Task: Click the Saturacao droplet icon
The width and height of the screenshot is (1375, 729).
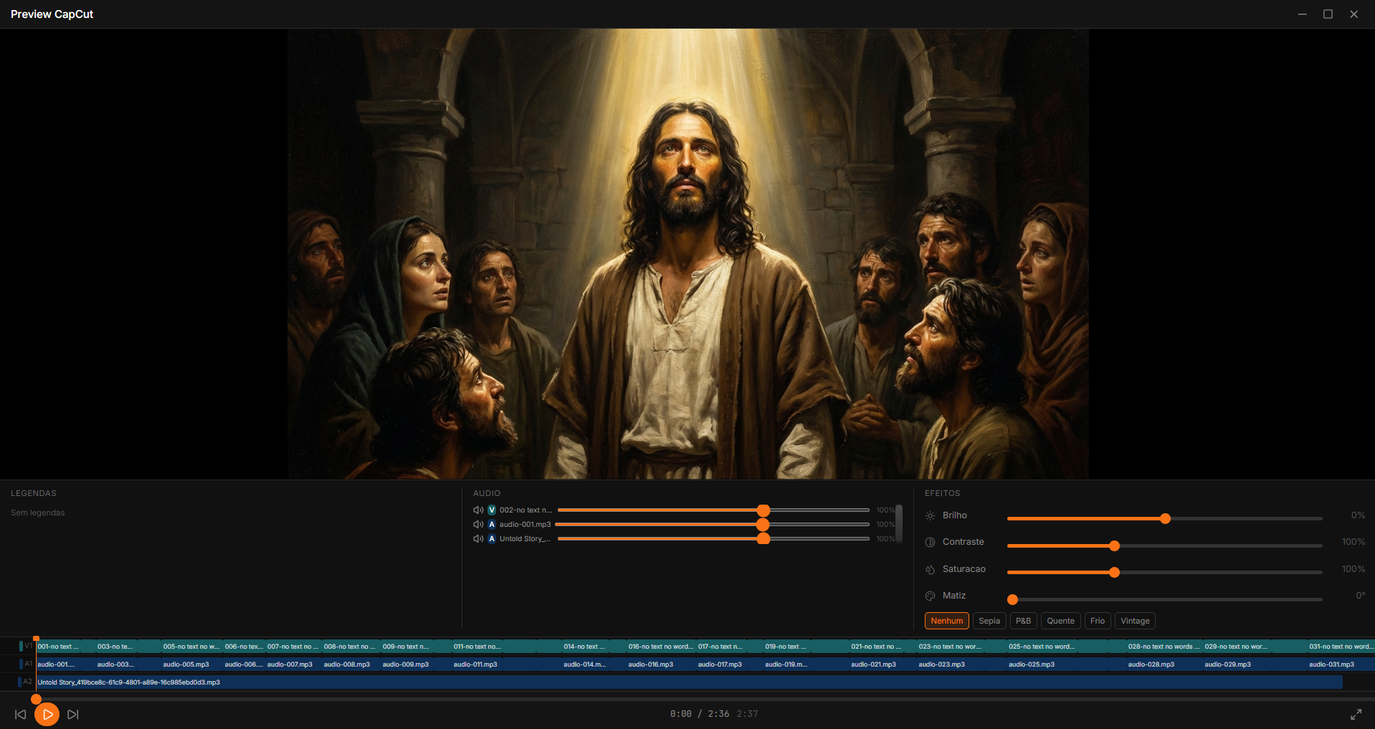Action: 929,569
